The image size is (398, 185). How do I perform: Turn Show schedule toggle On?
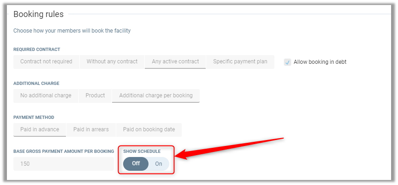(159, 163)
